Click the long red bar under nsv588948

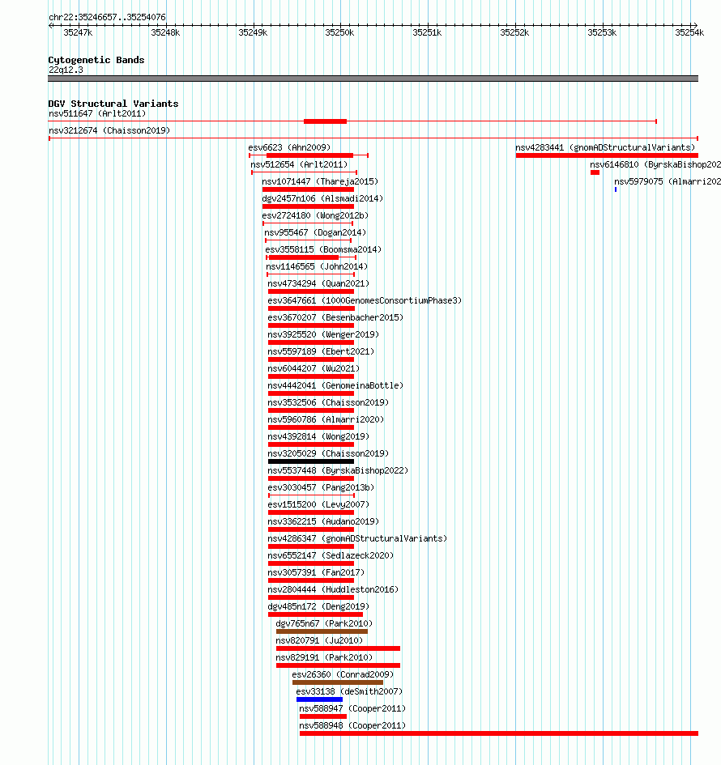coord(499,733)
